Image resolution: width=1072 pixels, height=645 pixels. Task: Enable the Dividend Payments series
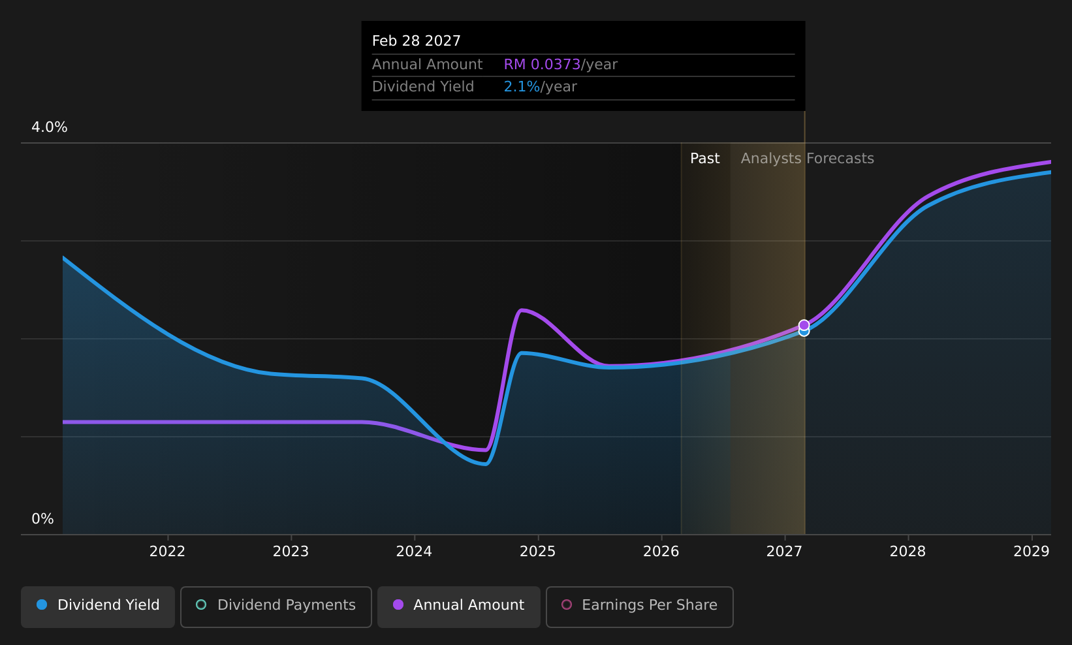276,606
